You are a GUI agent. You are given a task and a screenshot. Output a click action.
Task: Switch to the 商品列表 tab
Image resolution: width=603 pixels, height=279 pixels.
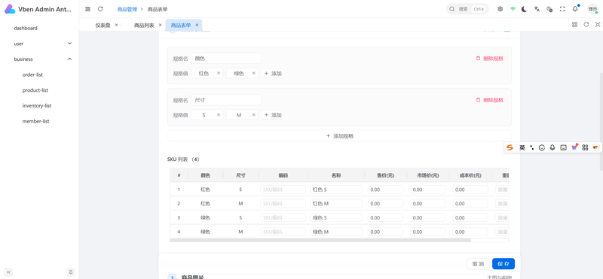144,25
